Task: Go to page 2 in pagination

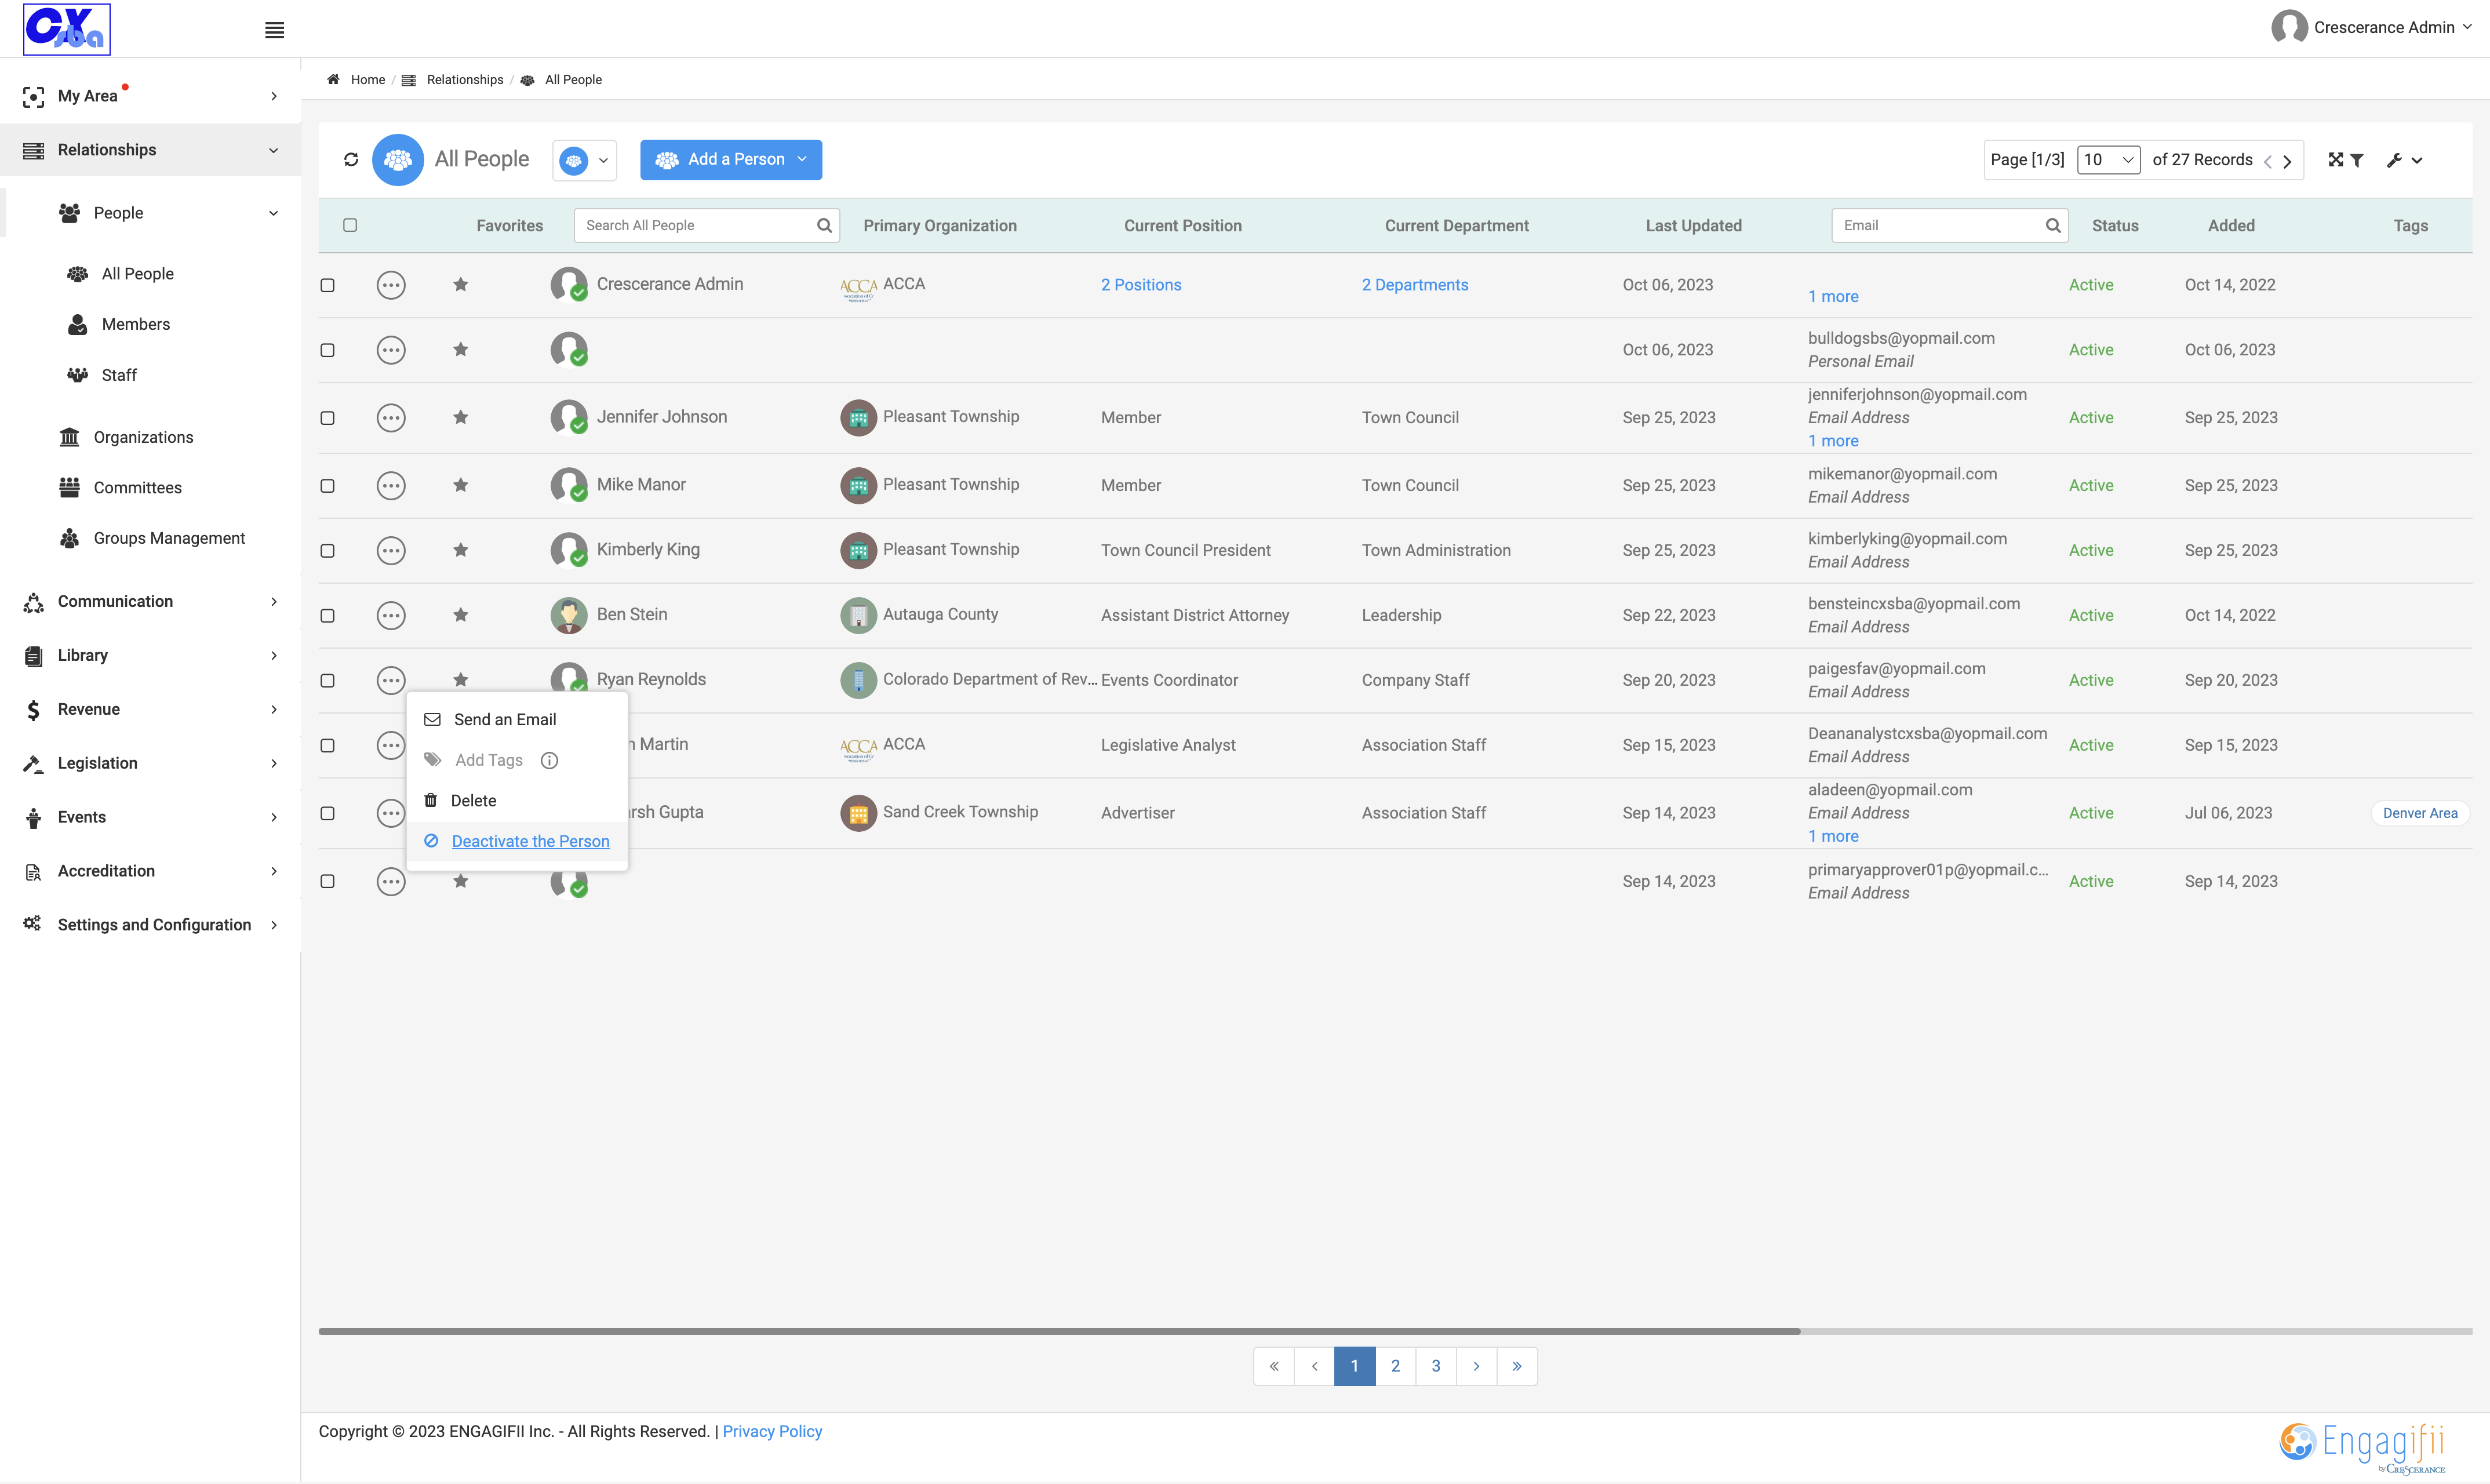Action: tap(1396, 1366)
